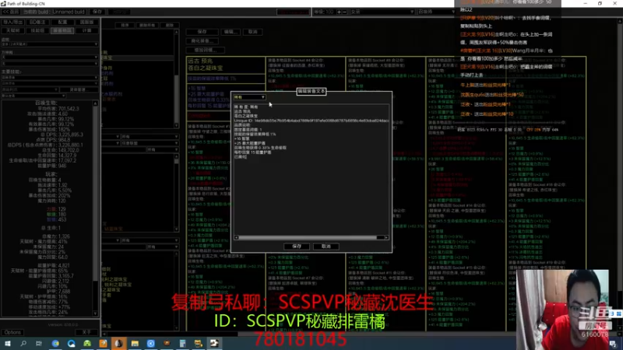Open the 导入/导出 tab

(x=13, y=23)
